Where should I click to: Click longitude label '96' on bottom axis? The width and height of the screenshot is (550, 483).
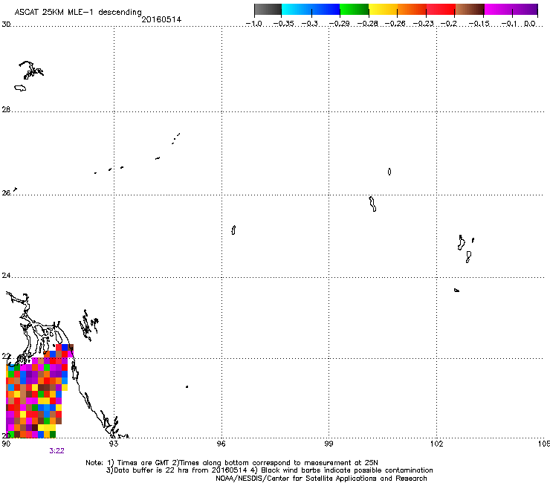tap(221, 444)
